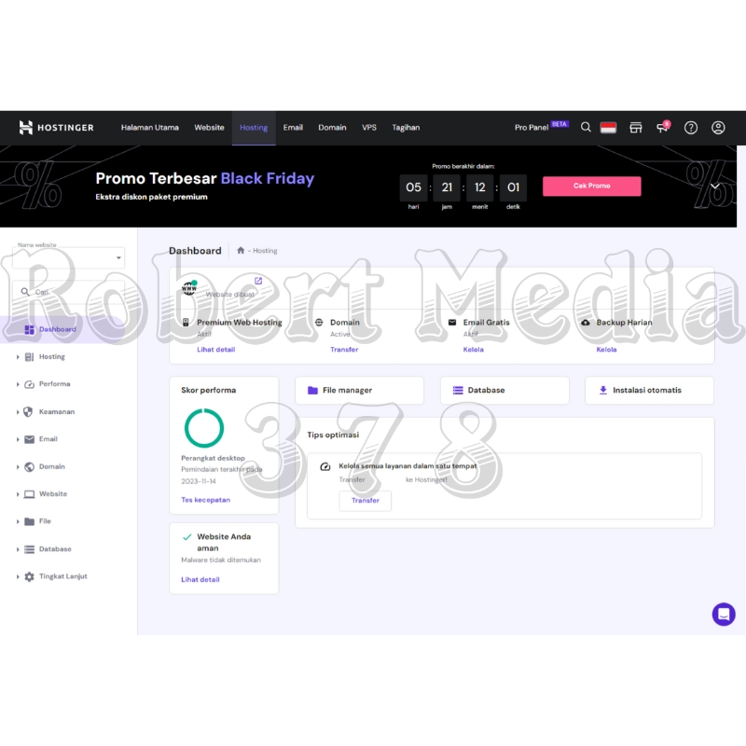Click the Cek Promo button
746x746 pixels.
[x=591, y=186]
